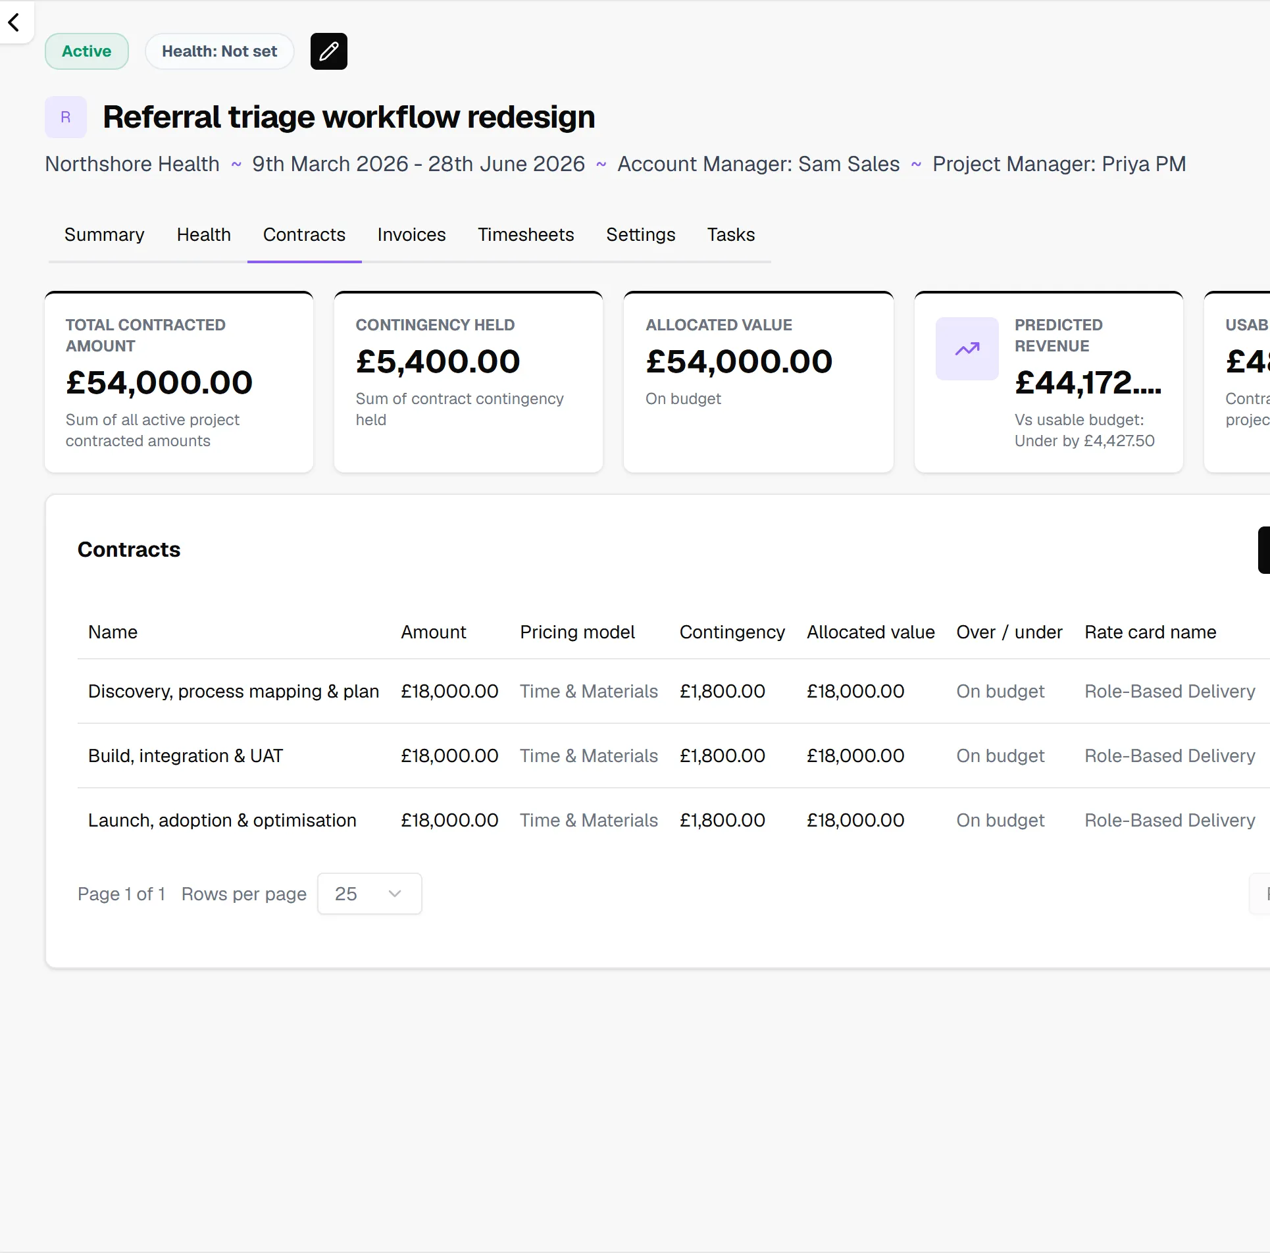The image size is (1270, 1253).
Task: Open the rows per page dropdown
Action: tap(370, 894)
